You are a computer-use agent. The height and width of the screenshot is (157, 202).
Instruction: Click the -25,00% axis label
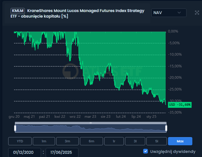[175, 89]
